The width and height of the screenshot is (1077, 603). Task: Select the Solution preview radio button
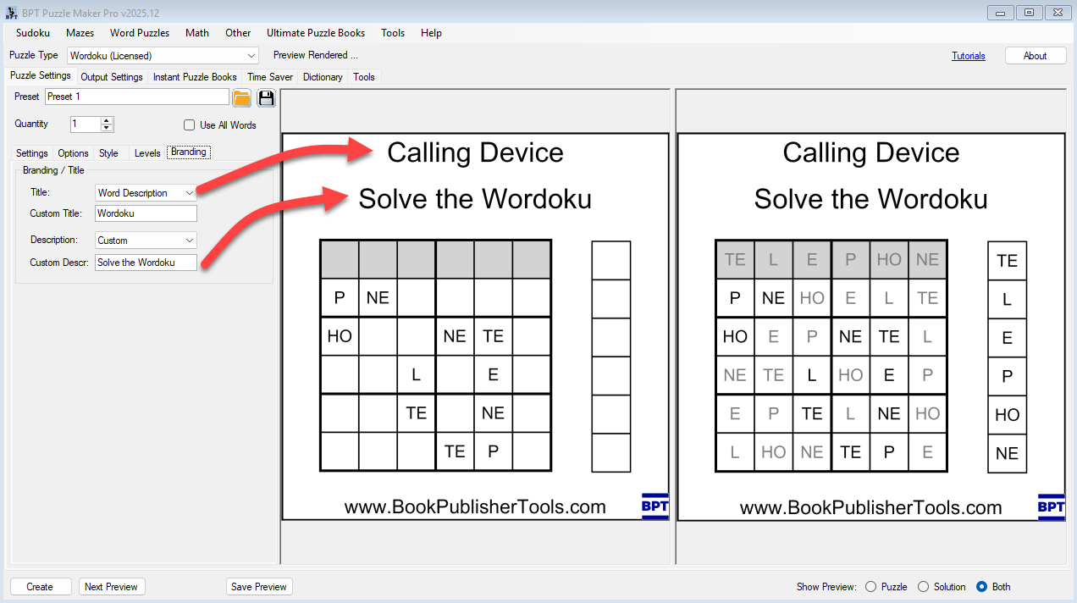[923, 587]
